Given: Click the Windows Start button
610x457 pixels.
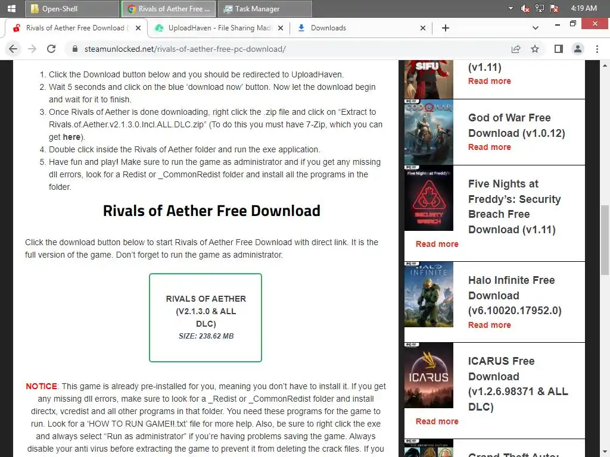Looking at the screenshot, I should click(x=11, y=8).
